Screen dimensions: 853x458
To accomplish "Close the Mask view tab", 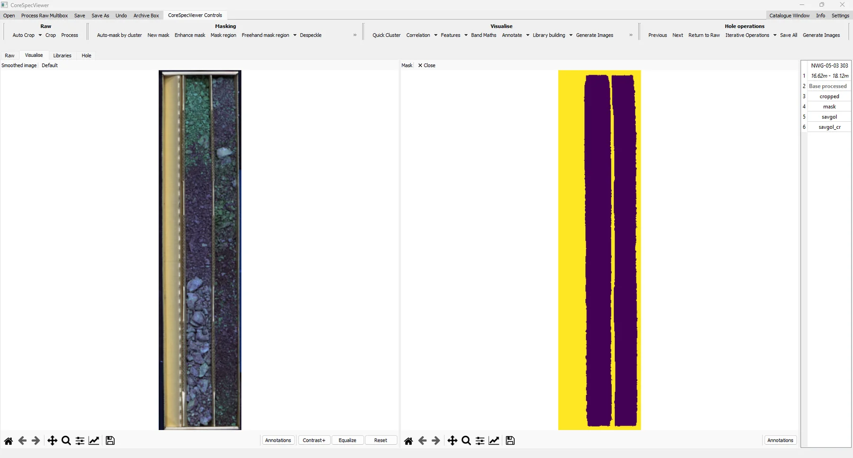I will [x=426, y=65].
